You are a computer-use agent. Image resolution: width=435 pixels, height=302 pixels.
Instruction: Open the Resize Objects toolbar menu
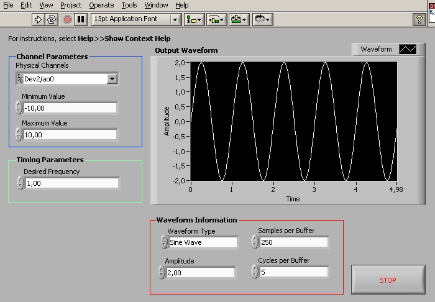point(239,19)
